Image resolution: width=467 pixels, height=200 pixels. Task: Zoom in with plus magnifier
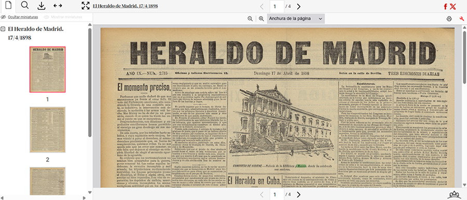pos(262,19)
